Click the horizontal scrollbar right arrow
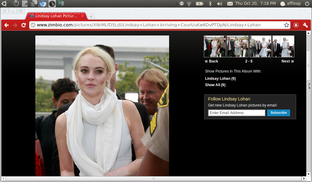312x182 pixels. pos(304,178)
